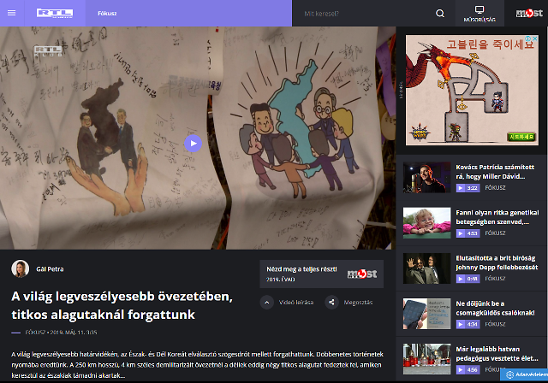Open 'Már legalább hatvan pedagógus' title
The width and height of the screenshot is (548, 383).
click(x=497, y=354)
